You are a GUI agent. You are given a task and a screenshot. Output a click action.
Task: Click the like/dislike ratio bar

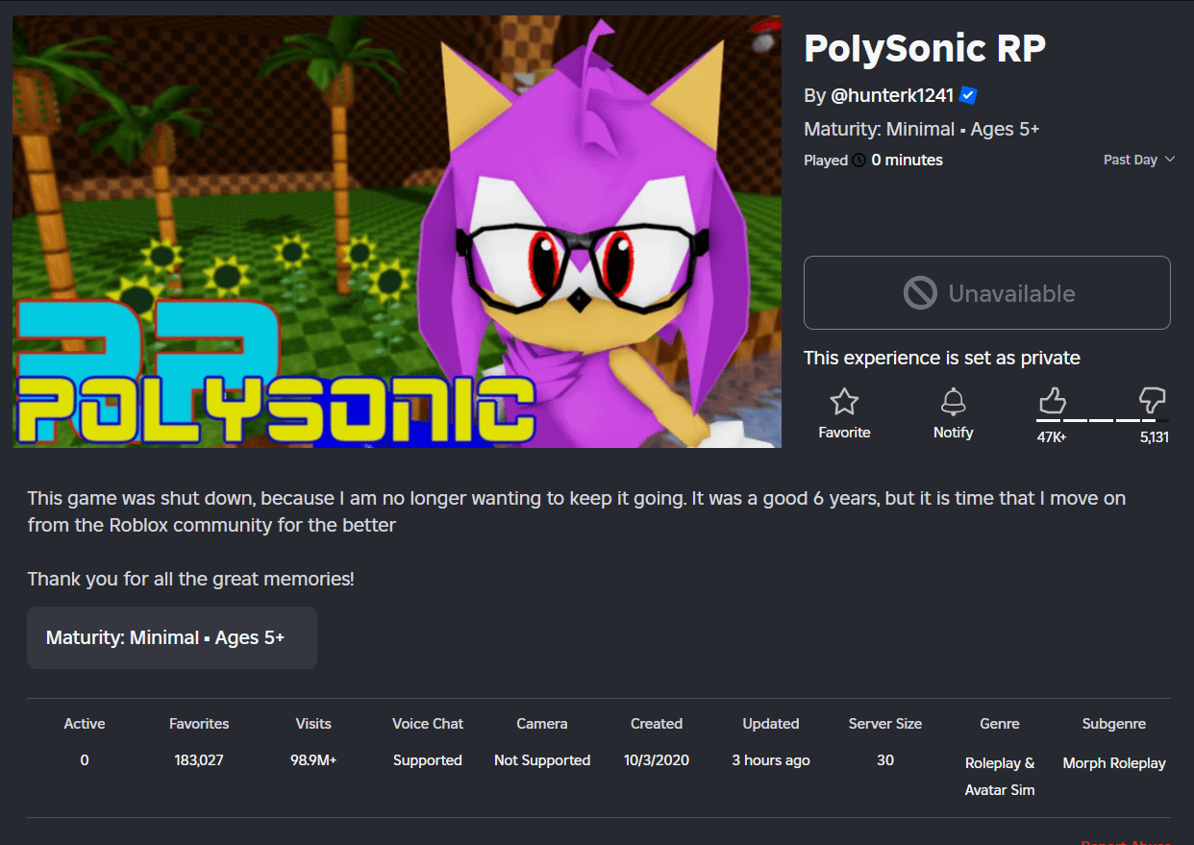pos(1103,421)
